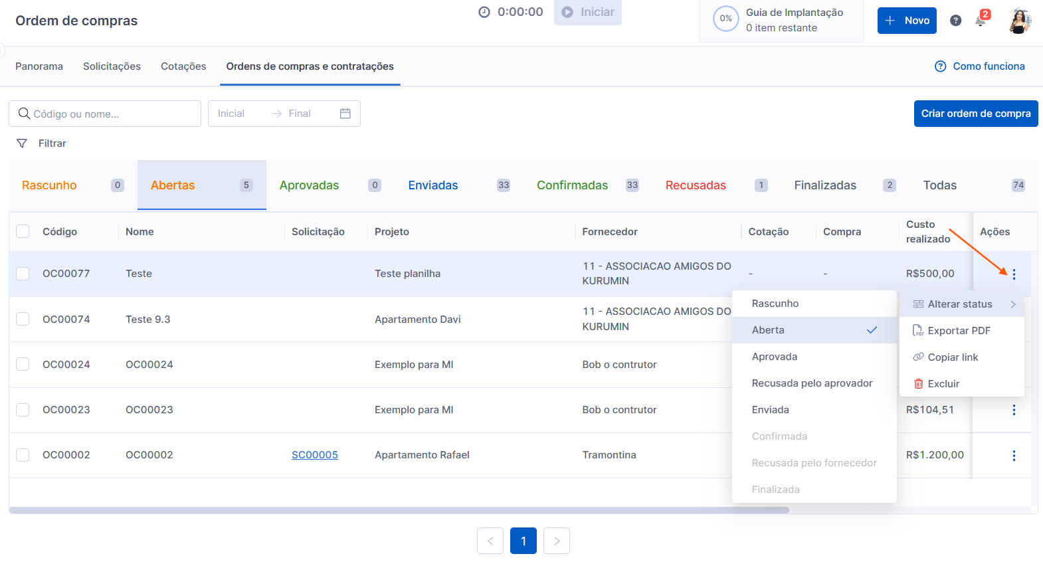Switch to the Cotações tab
1043x562 pixels.
(x=183, y=66)
